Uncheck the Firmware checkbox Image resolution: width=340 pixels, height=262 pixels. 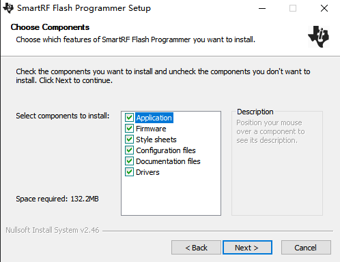coord(129,129)
